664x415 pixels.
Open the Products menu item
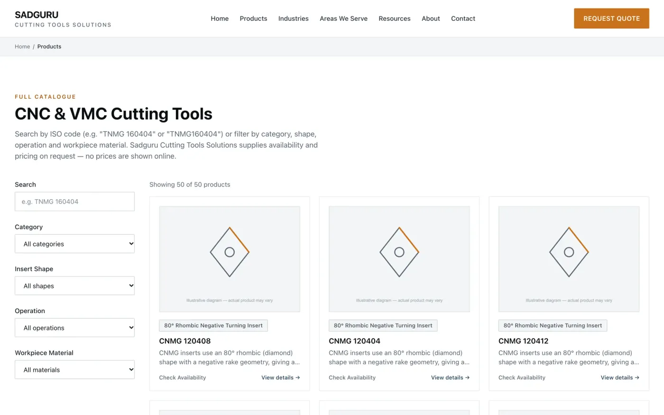click(253, 18)
